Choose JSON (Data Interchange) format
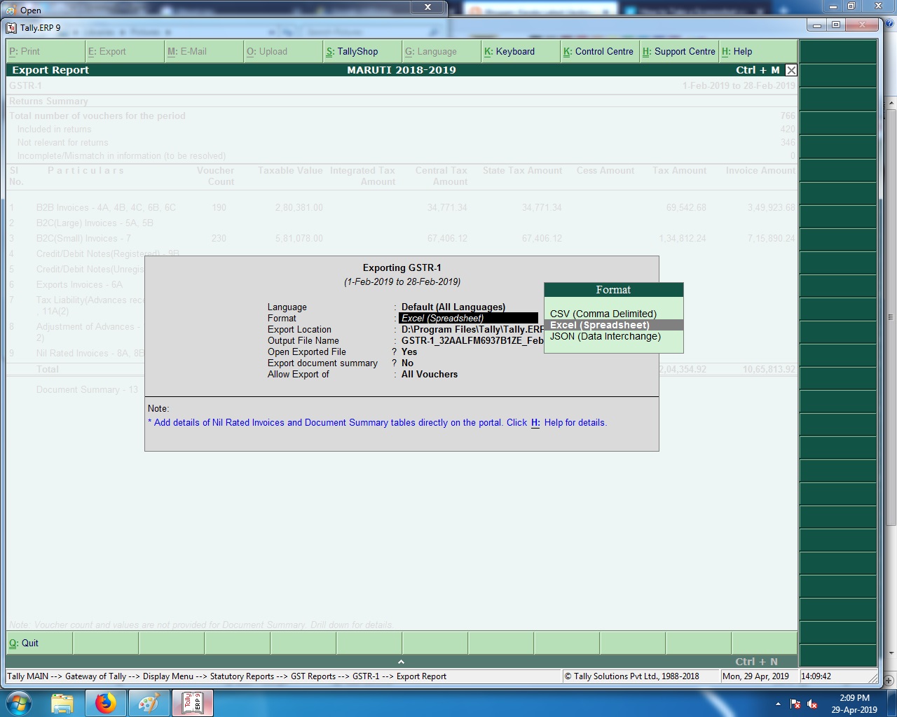 605,336
